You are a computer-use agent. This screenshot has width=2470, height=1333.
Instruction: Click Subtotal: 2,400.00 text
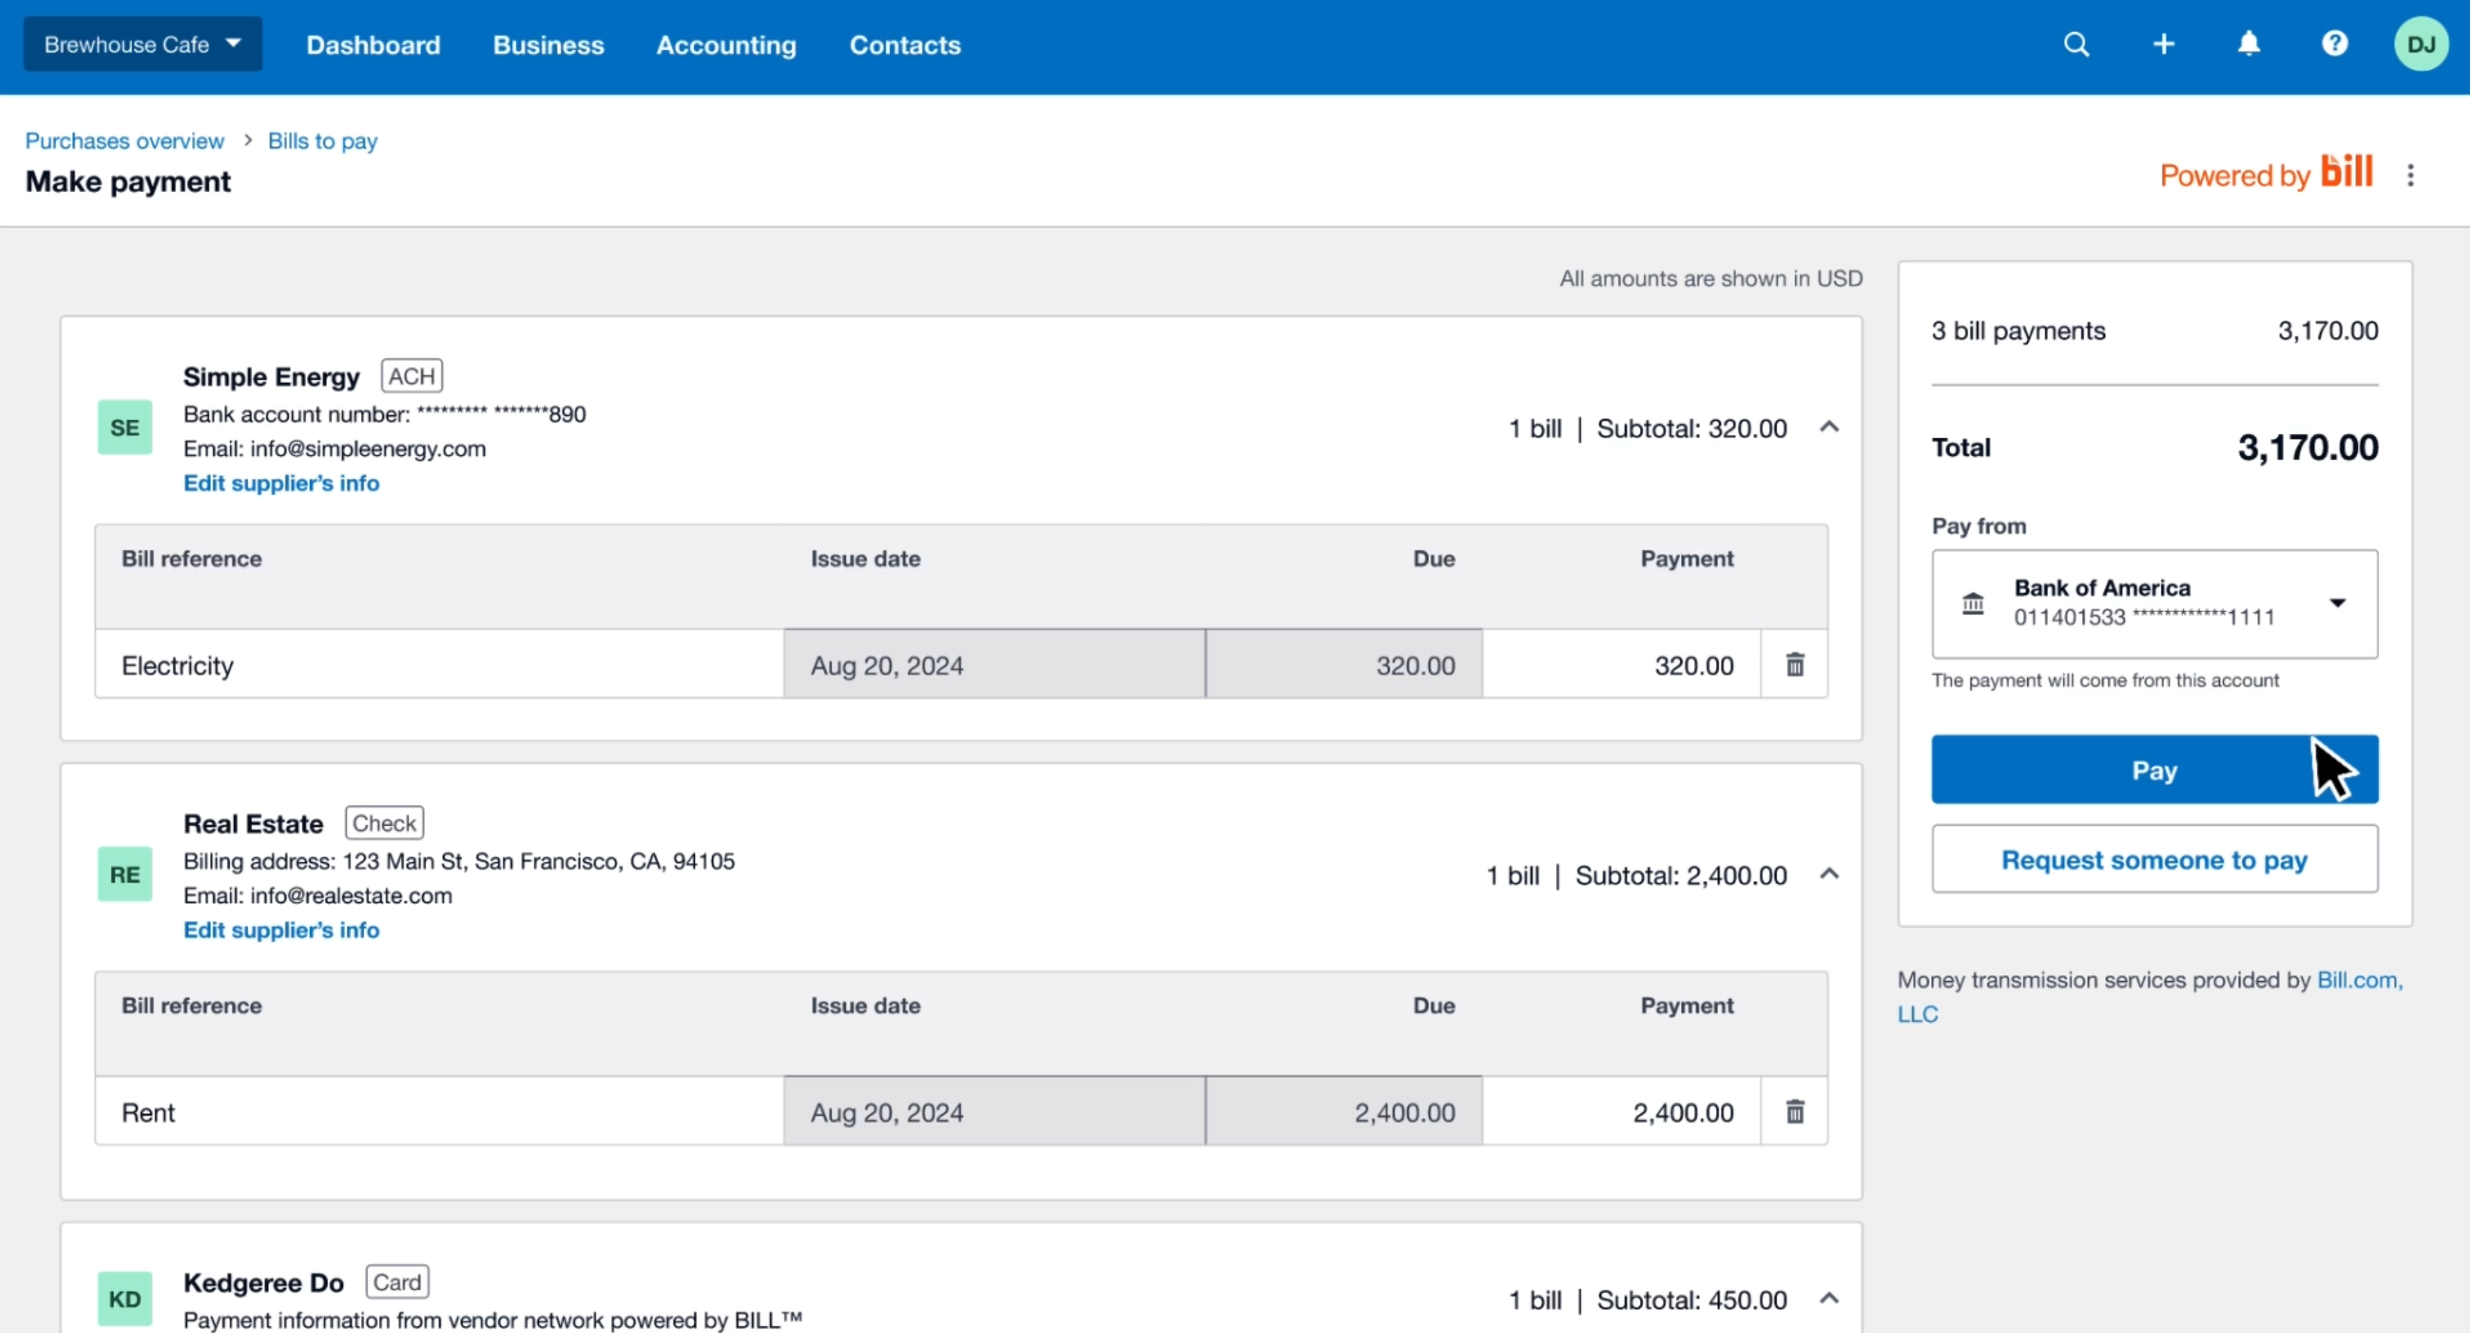point(1681,876)
